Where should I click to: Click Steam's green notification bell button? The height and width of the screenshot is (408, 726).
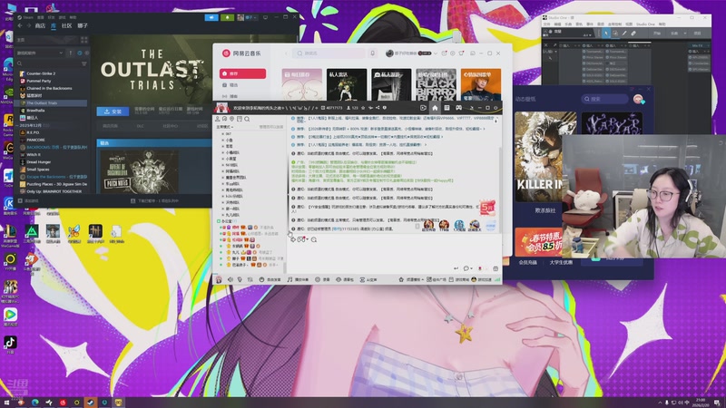click(x=227, y=17)
